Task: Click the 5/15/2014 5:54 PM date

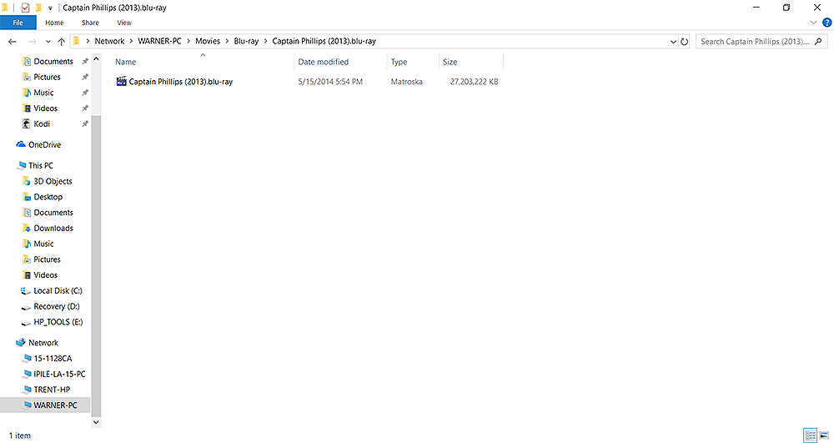Action: [x=330, y=82]
